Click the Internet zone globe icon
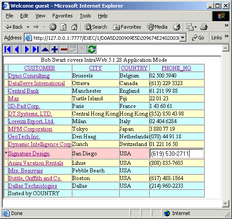Viewport: 232px width, 219px height. coord(167,213)
